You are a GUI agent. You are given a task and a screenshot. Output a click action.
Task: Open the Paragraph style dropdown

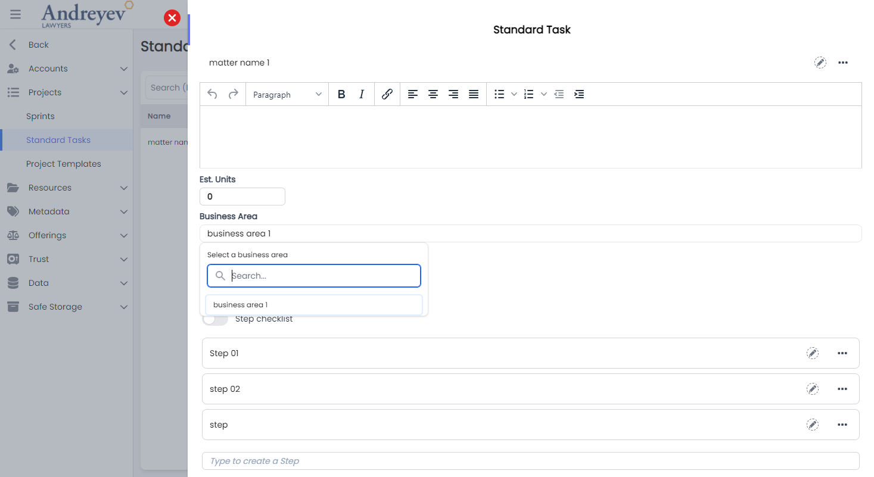(x=287, y=93)
